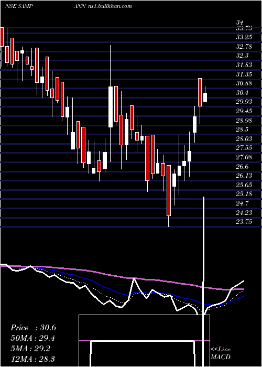Click the 30.88 price axis label
This screenshot has width=262, height=367.
point(244,83)
